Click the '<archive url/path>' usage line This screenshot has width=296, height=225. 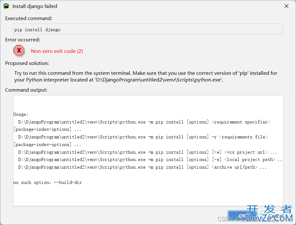pos(142,167)
